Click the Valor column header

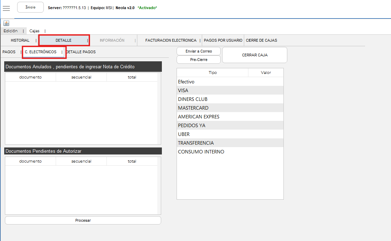[266, 73]
